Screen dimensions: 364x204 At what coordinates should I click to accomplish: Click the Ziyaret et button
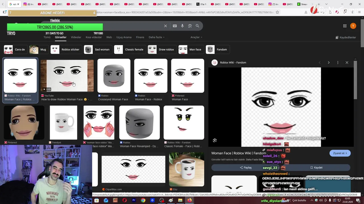pos(340,153)
